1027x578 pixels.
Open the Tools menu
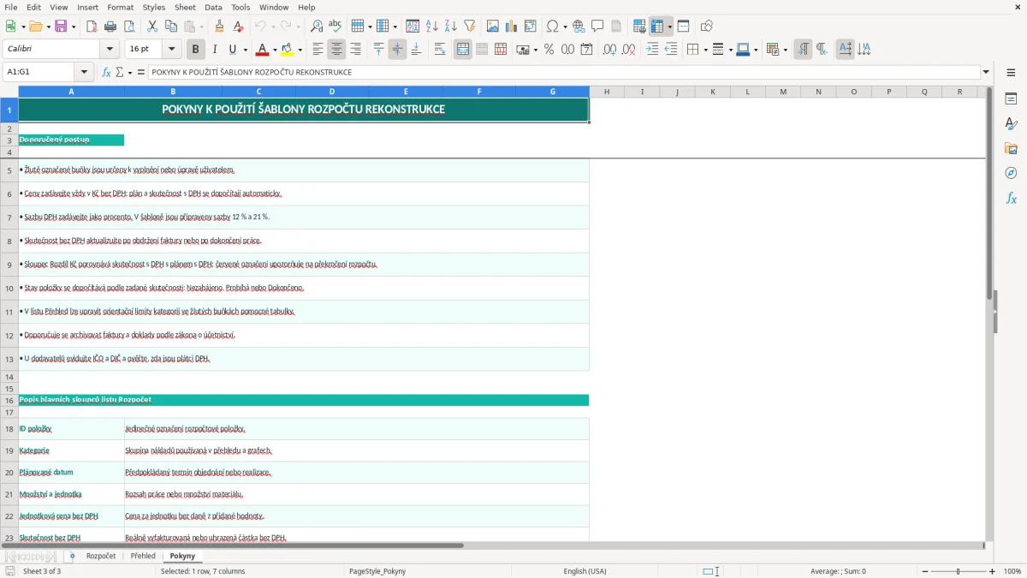pos(240,7)
